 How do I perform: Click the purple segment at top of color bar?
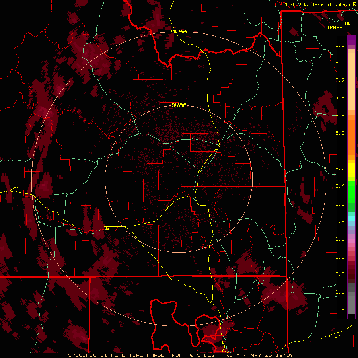(x=351, y=40)
